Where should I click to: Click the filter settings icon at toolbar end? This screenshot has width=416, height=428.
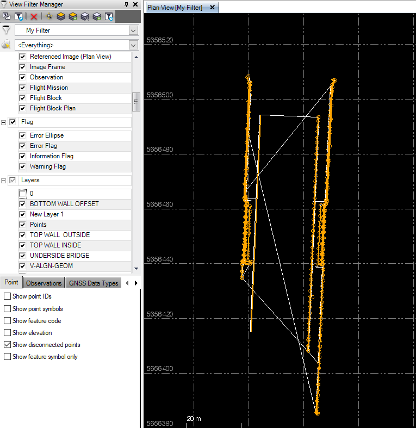(x=109, y=17)
